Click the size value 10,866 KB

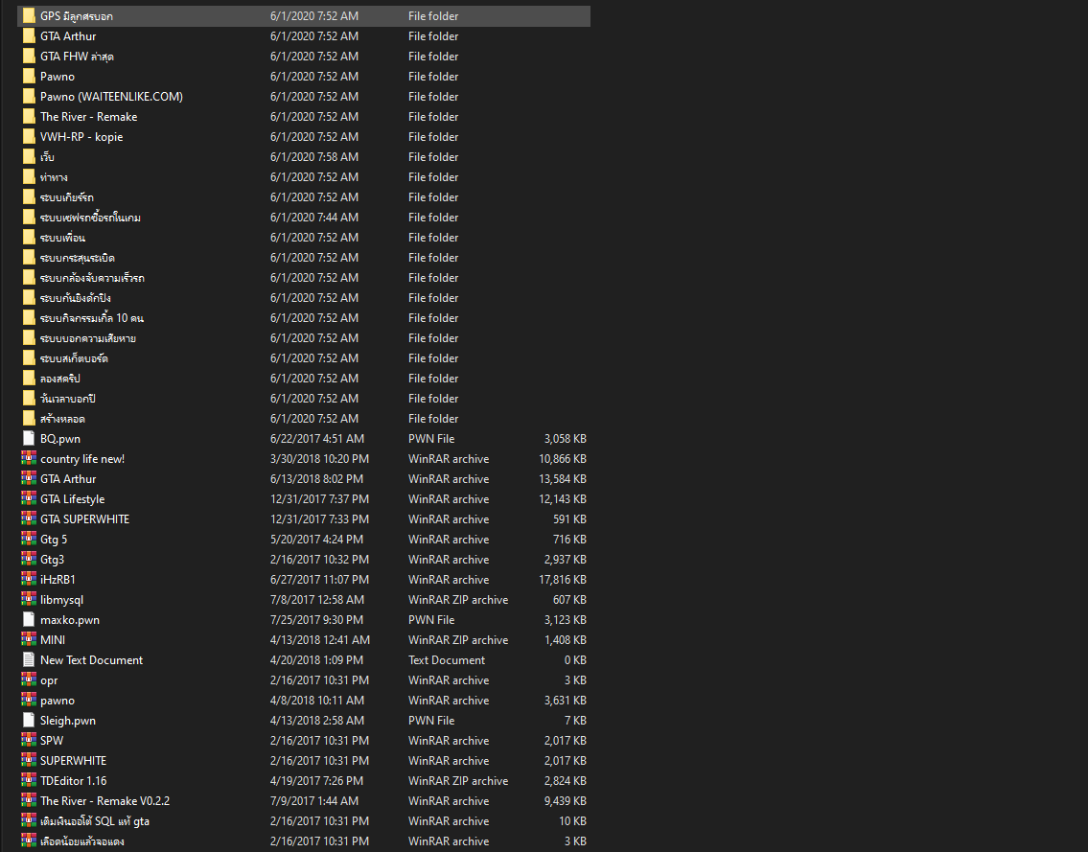(563, 459)
